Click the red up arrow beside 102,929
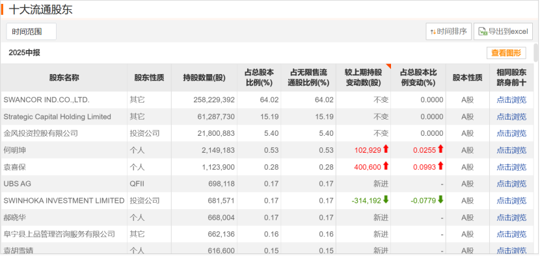This screenshot has width=540, height=256. coord(386,149)
